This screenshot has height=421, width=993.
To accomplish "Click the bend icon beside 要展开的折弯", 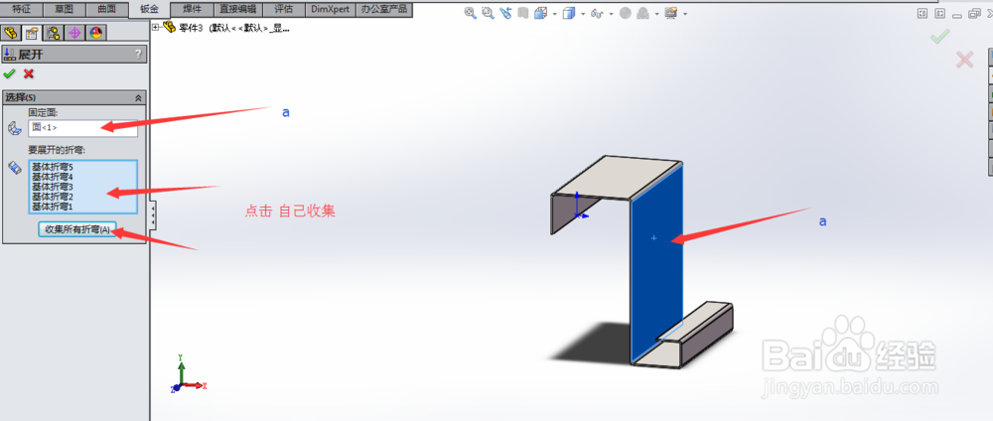I will [x=14, y=168].
